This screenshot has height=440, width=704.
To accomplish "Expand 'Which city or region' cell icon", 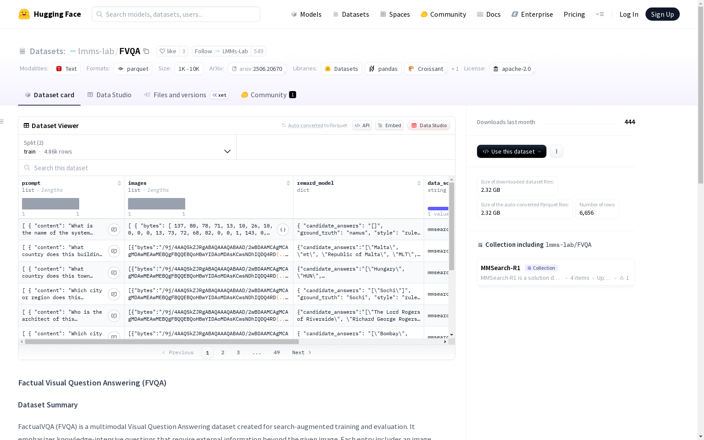I will [114, 294].
